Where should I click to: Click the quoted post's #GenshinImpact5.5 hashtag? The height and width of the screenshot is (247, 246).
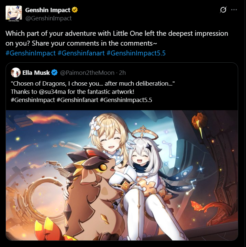(x=126, y=100)
